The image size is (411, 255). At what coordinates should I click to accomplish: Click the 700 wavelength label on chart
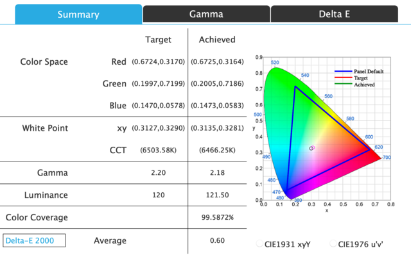point(387,157)
